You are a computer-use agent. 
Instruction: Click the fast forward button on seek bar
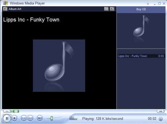(161, 111)
